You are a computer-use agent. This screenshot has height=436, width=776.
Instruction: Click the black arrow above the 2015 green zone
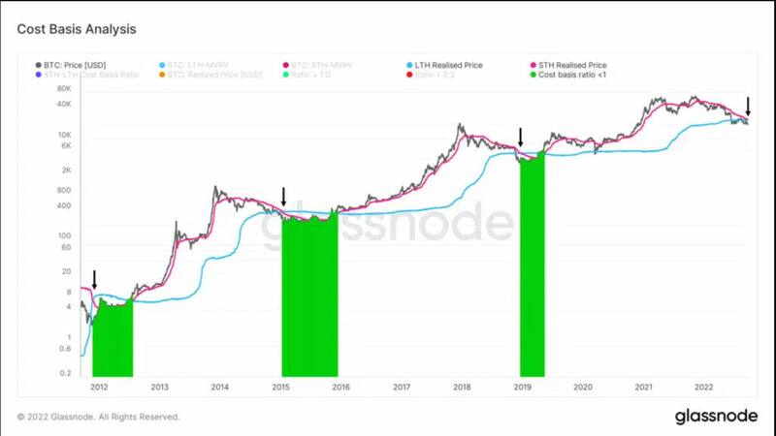point(283,197)
